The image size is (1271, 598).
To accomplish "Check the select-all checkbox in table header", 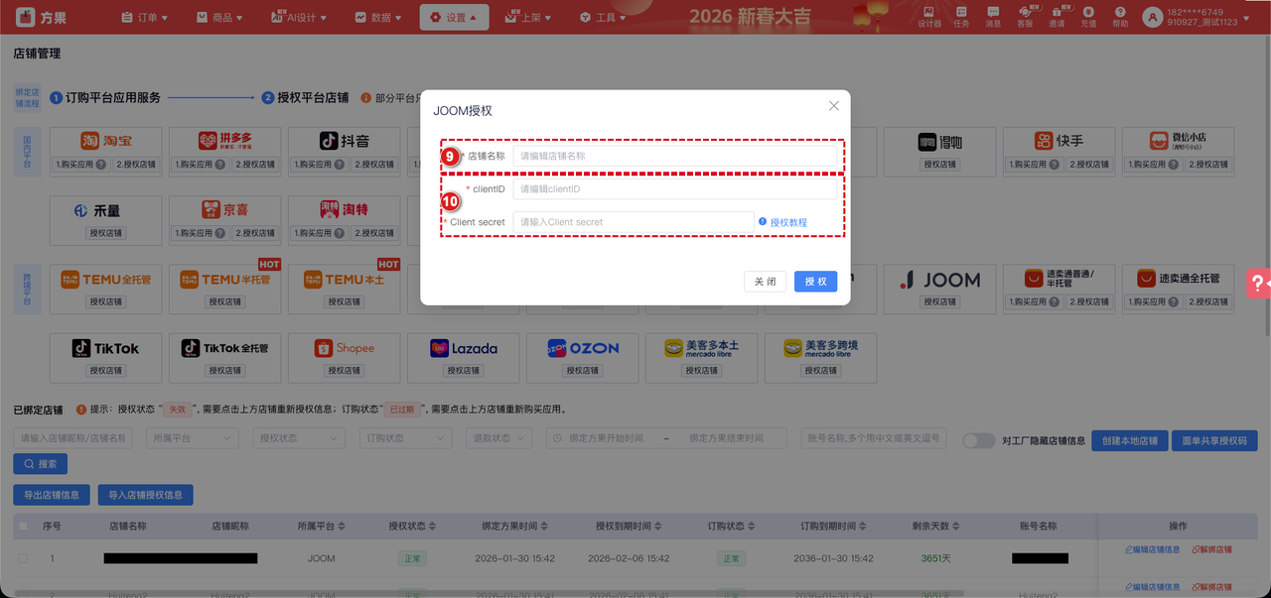I will click(23, 526).
